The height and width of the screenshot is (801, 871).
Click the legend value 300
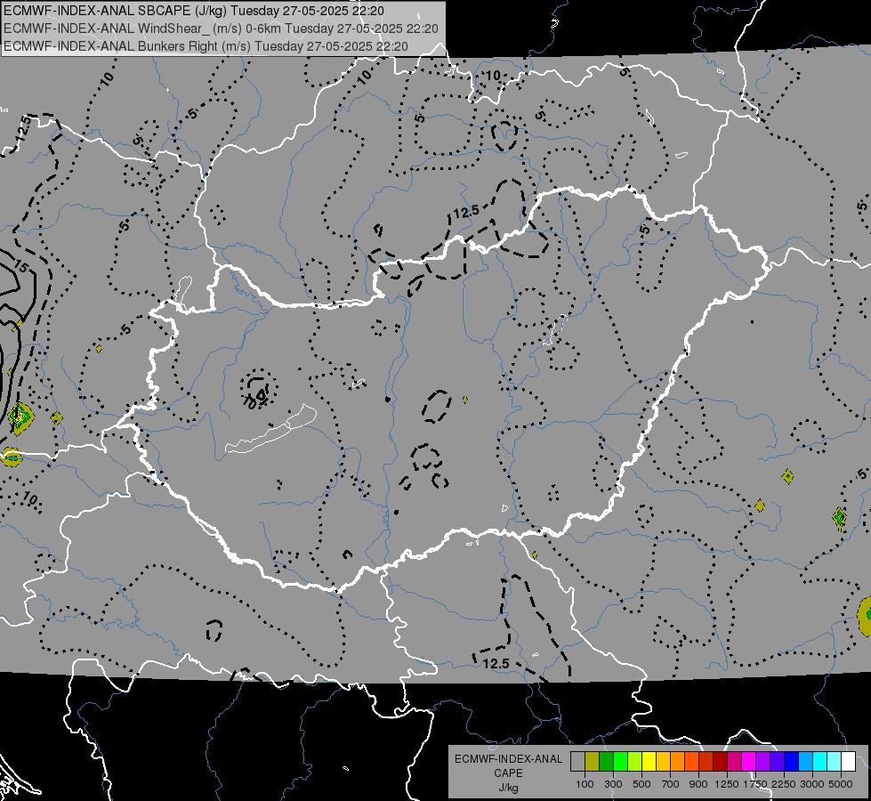pyautogui.click(x=613, y=784)
